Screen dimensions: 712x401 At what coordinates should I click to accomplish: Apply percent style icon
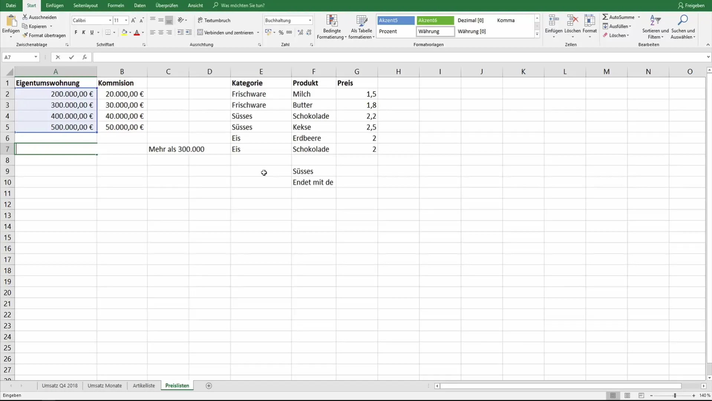coord(281,33)
